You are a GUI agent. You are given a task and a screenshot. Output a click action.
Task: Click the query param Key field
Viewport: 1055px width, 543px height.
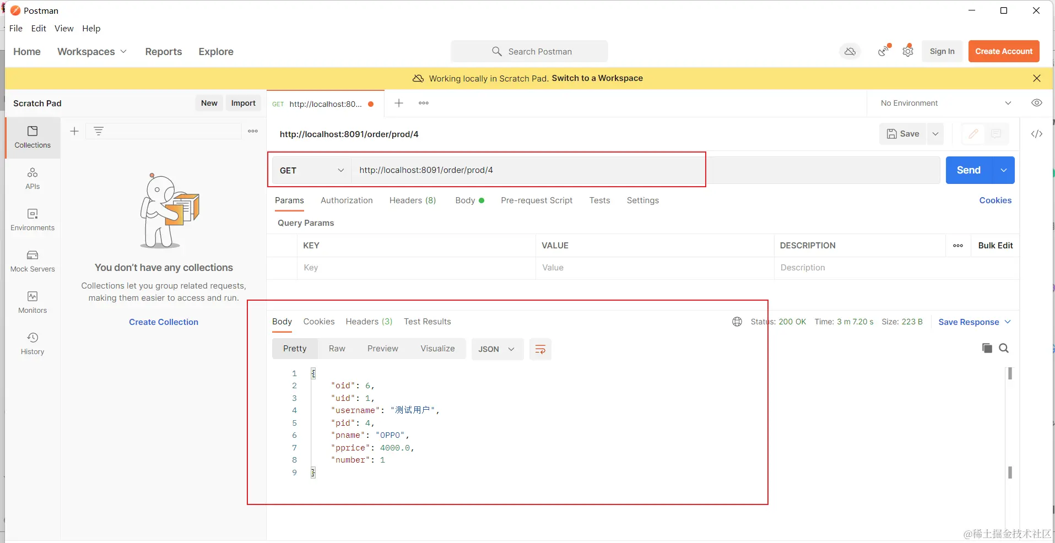pyautogui.click(x=416, y=268)
